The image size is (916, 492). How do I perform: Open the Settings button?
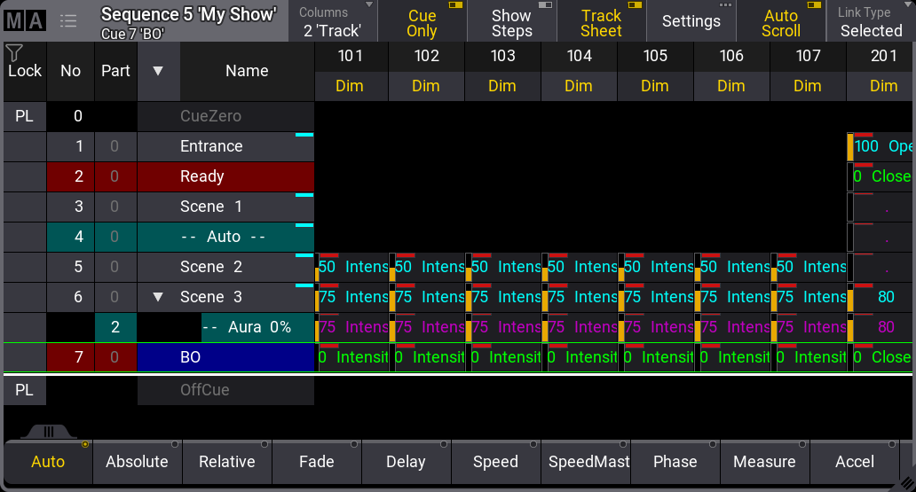[x=691, y=22]
